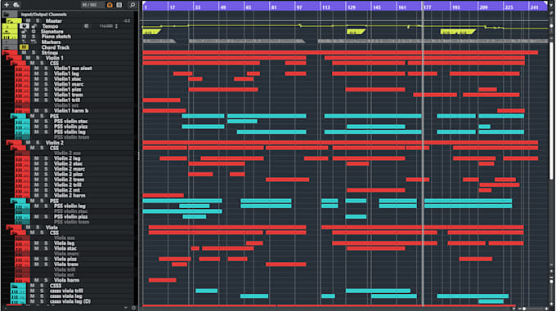Click the first small icon on Signature track
This screenshot has width=556, height=311.
pyautogui.click(x=24, y=32)
